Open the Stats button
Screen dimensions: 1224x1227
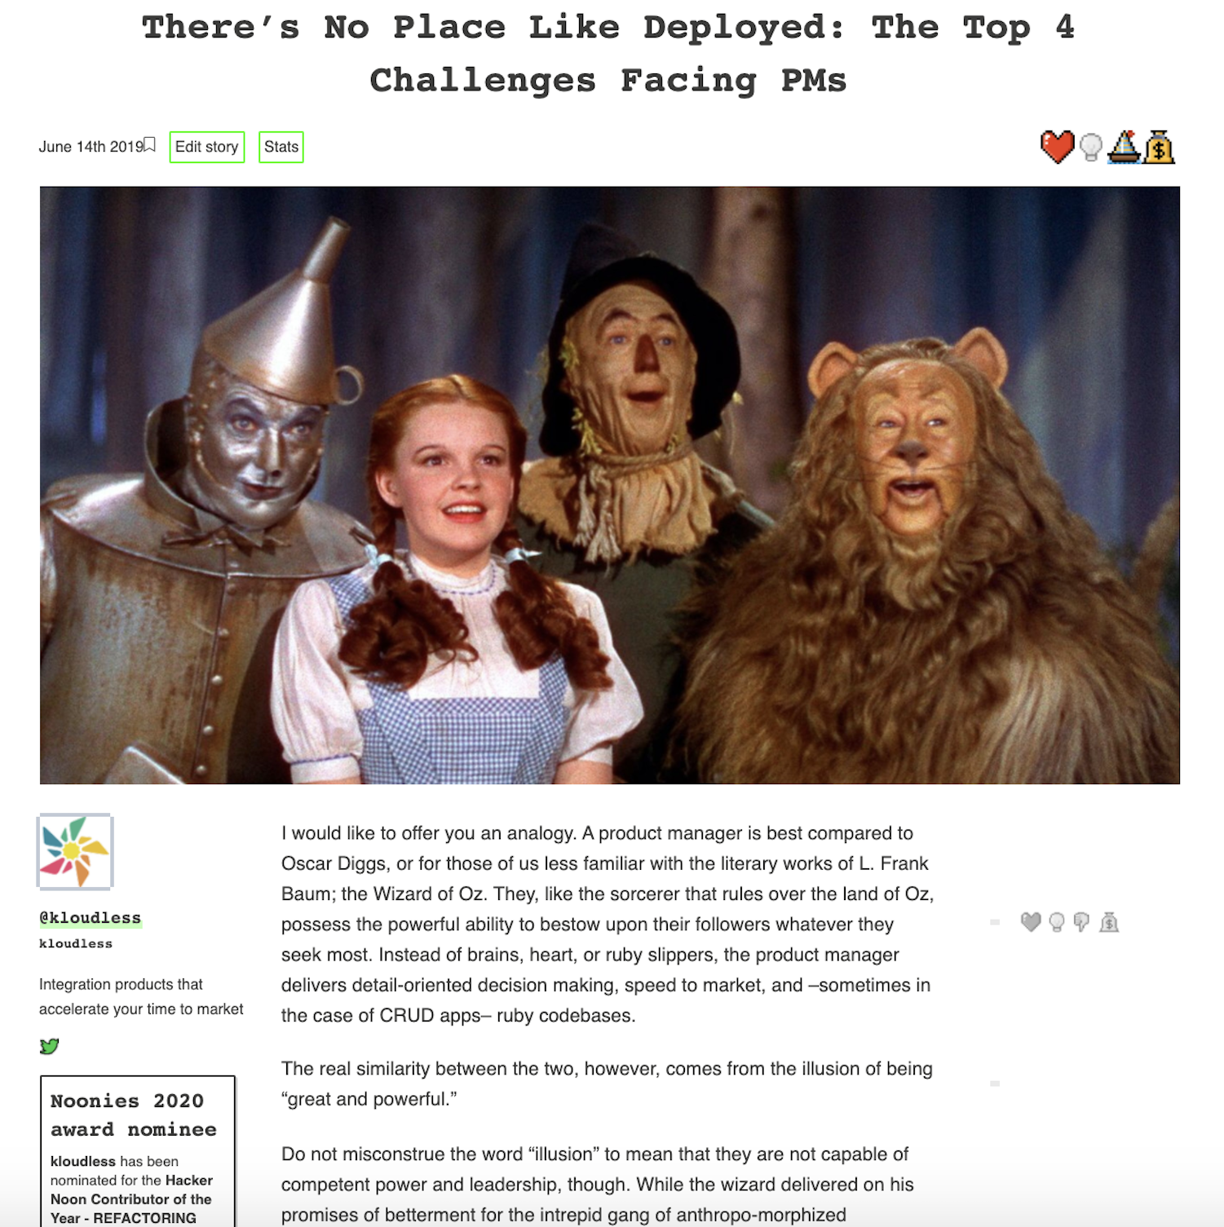(x=281, y=147)
